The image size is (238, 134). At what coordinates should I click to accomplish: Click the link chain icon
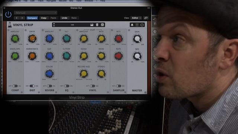(146, 18)
